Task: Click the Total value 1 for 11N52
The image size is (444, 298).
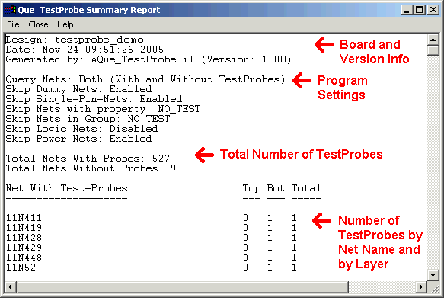Action: click(294, 268)
